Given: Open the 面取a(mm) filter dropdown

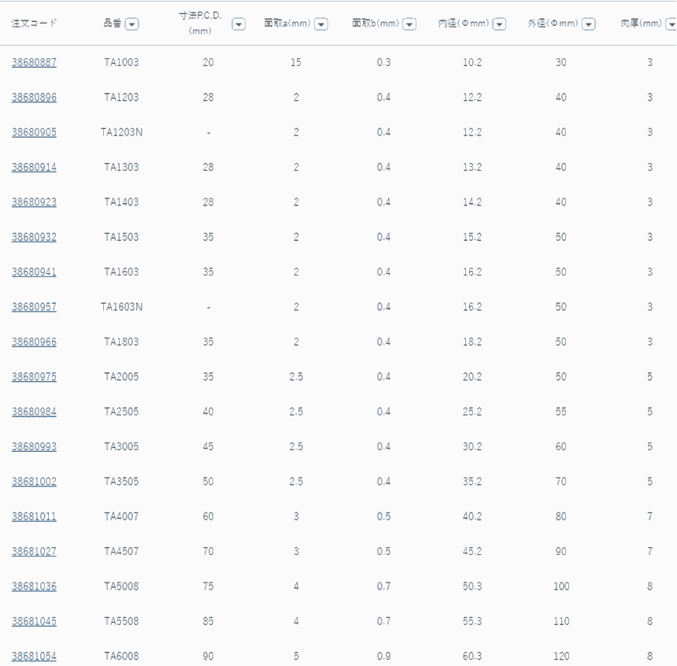Looking at the screenshot, I should click(x=321, y=24).
